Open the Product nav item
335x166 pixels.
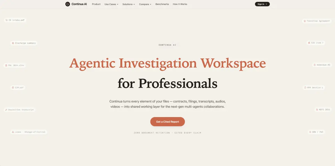(x=96, y=4)
